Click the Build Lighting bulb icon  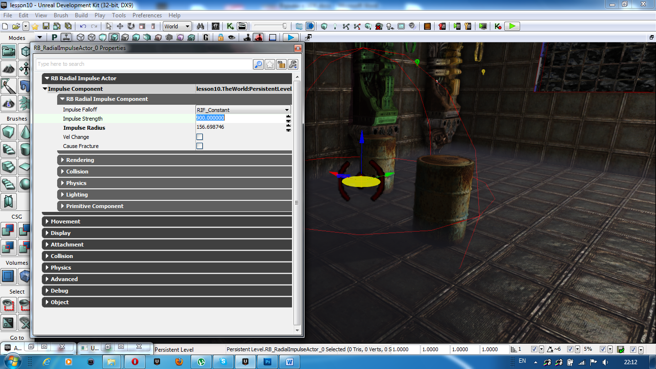pos(335,26)
